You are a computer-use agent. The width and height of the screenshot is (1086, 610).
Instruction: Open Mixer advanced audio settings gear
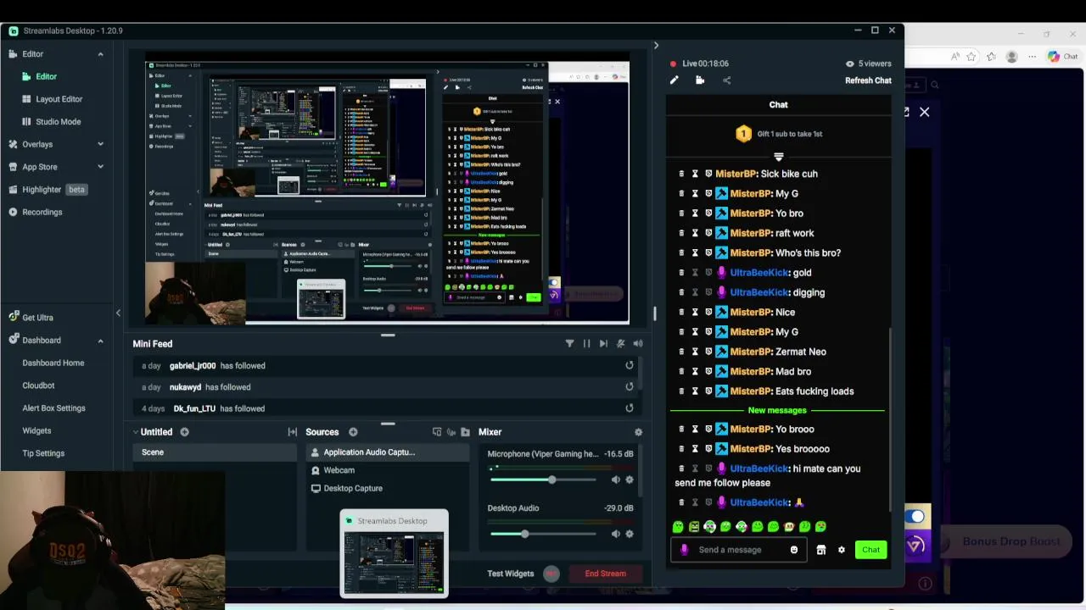click(x=638, y=432)
